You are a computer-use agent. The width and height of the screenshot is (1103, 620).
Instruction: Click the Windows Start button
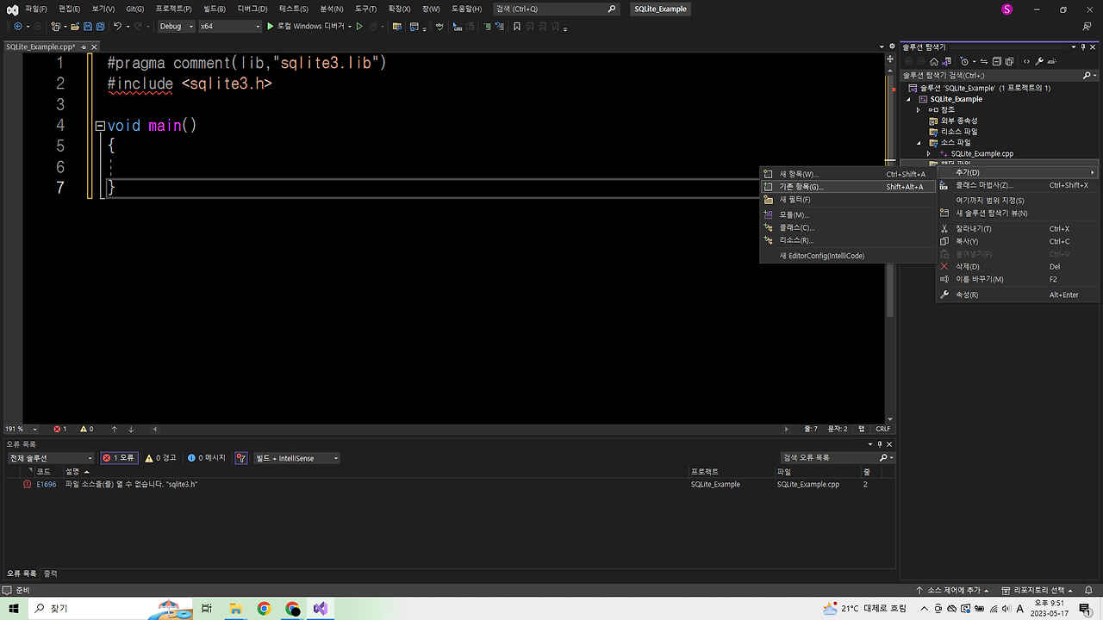[14, 608]
